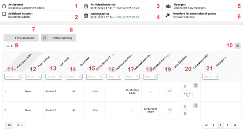Open Student B's 100% similarity report
This screenshot has width=244, height=131.
94,110
